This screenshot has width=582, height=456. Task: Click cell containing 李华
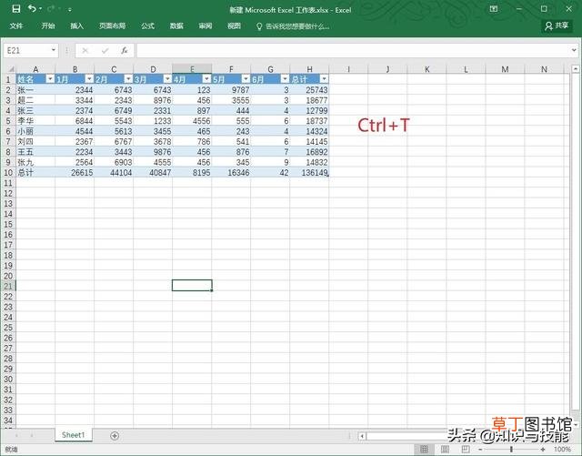tap(35, 121)
